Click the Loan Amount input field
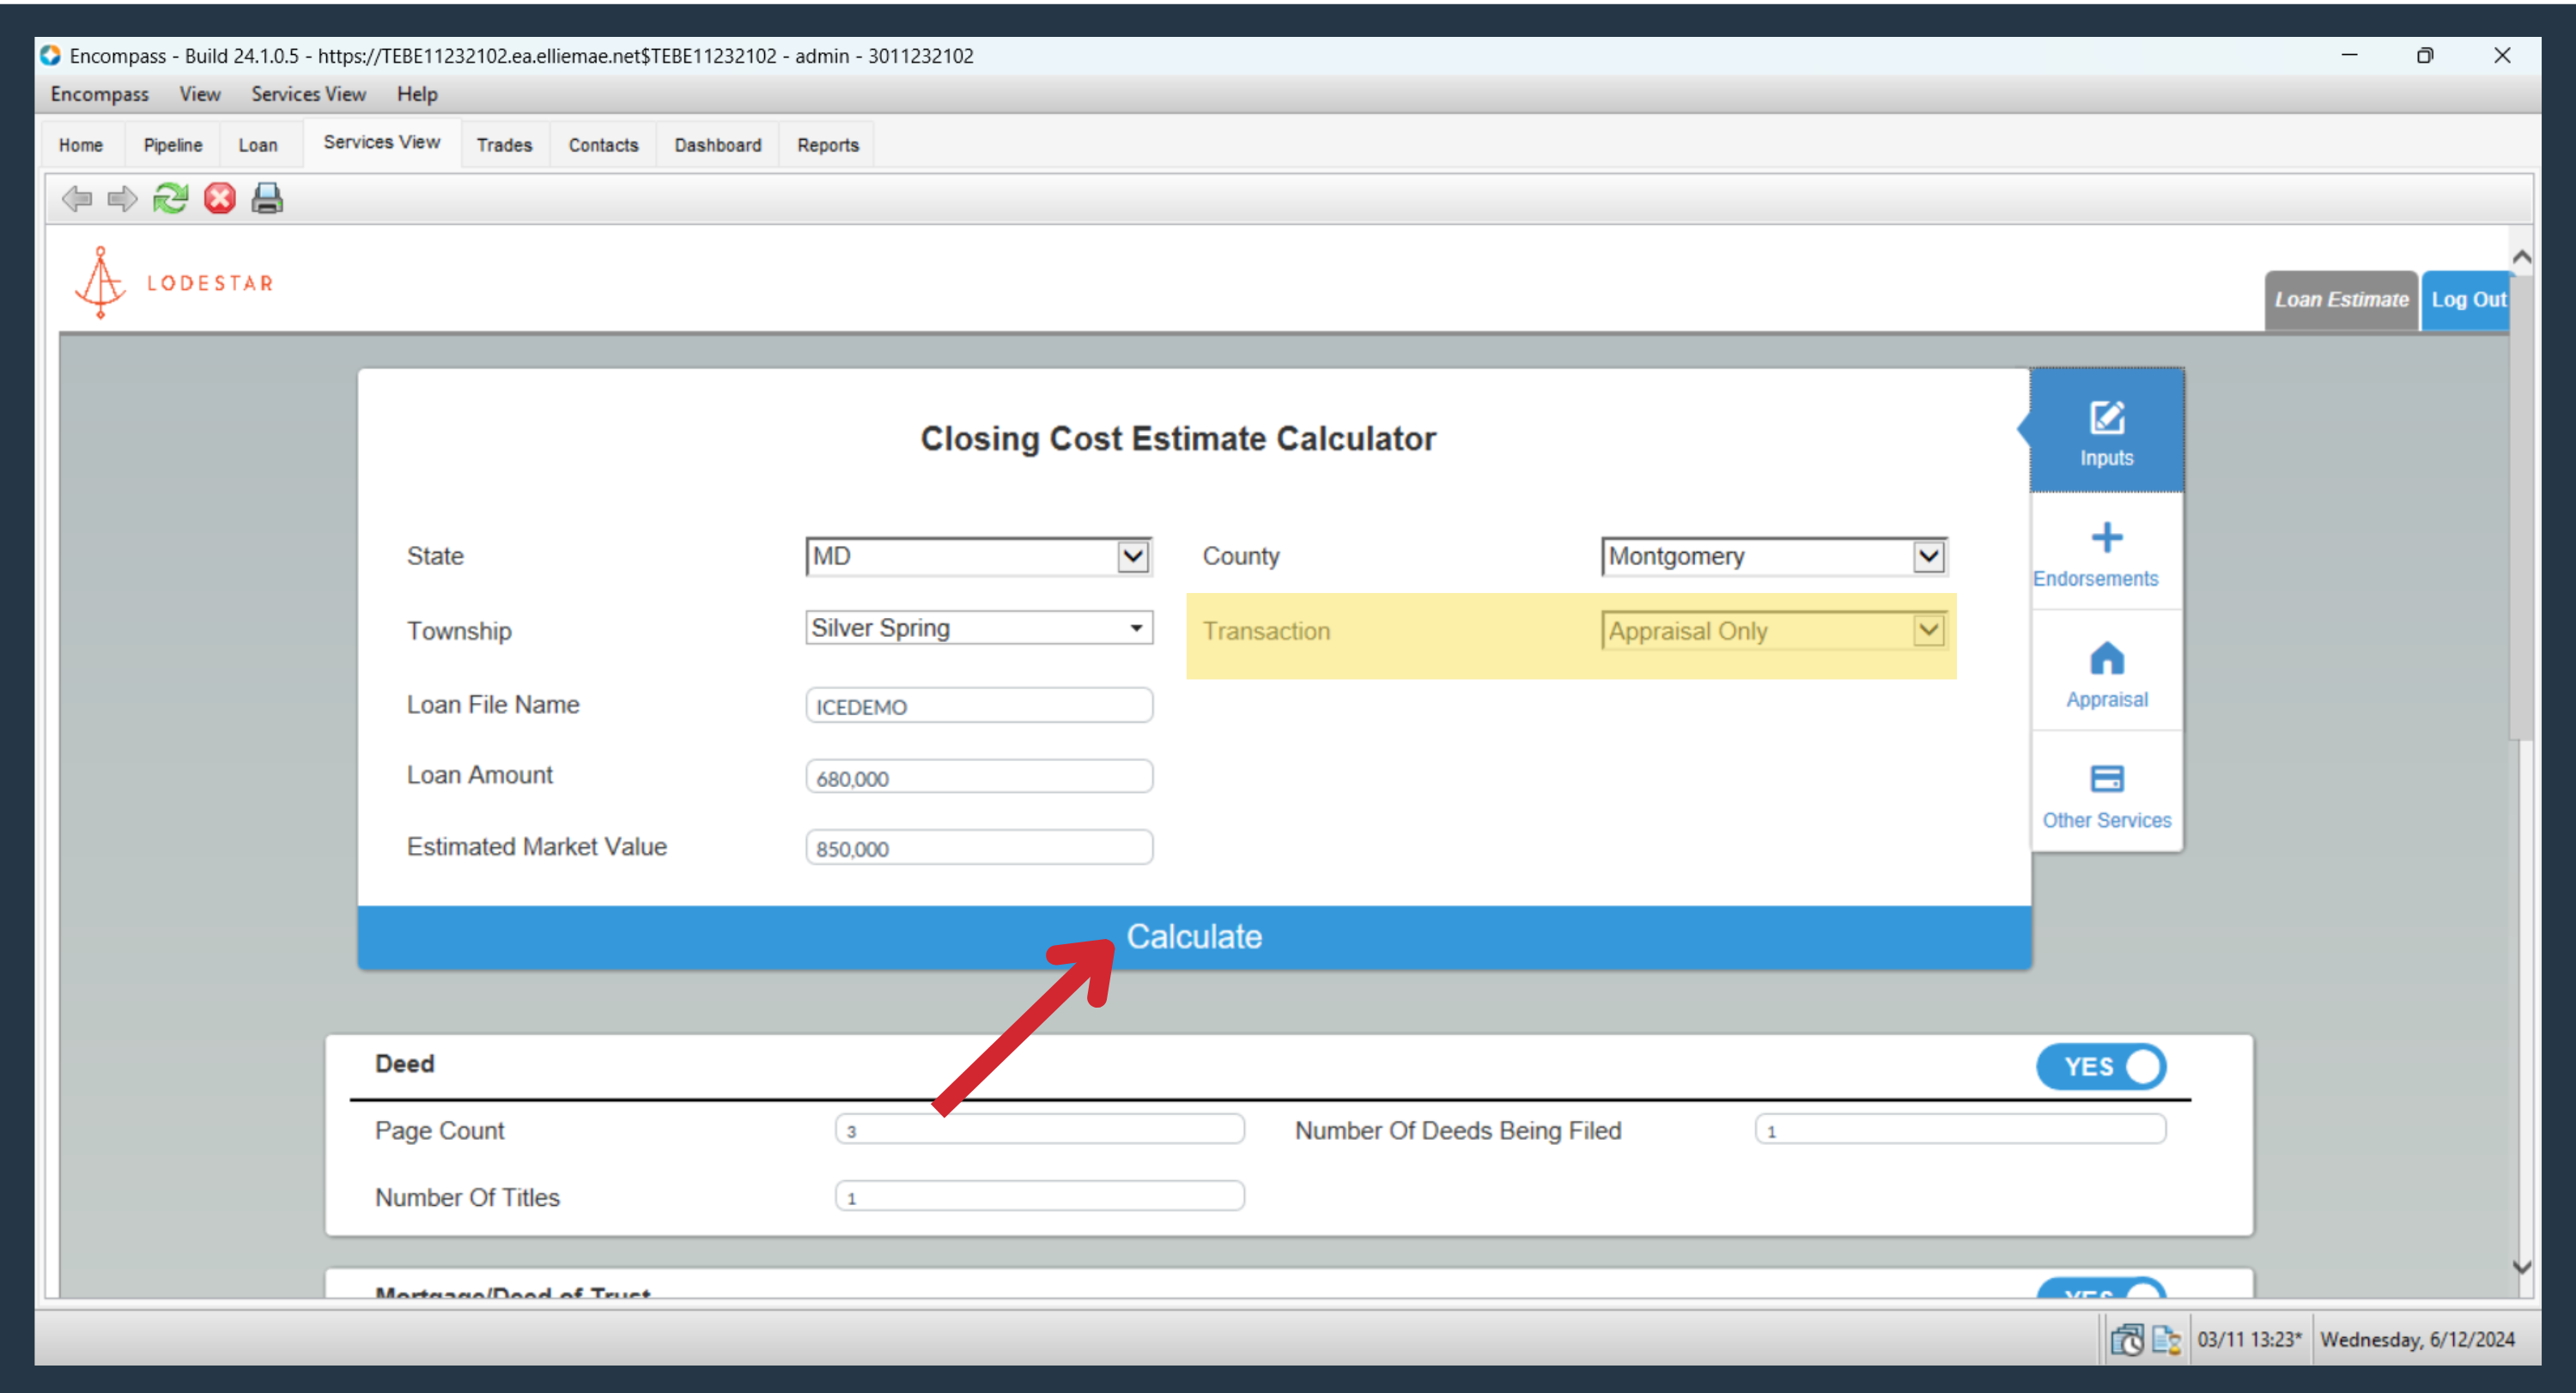2576x1393 pixels. click(979, 777)
